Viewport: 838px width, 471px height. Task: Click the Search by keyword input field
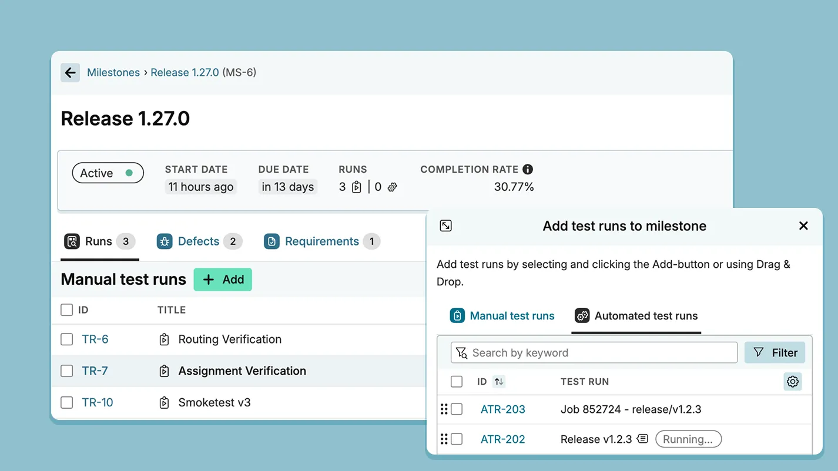(x=588, y=352)
